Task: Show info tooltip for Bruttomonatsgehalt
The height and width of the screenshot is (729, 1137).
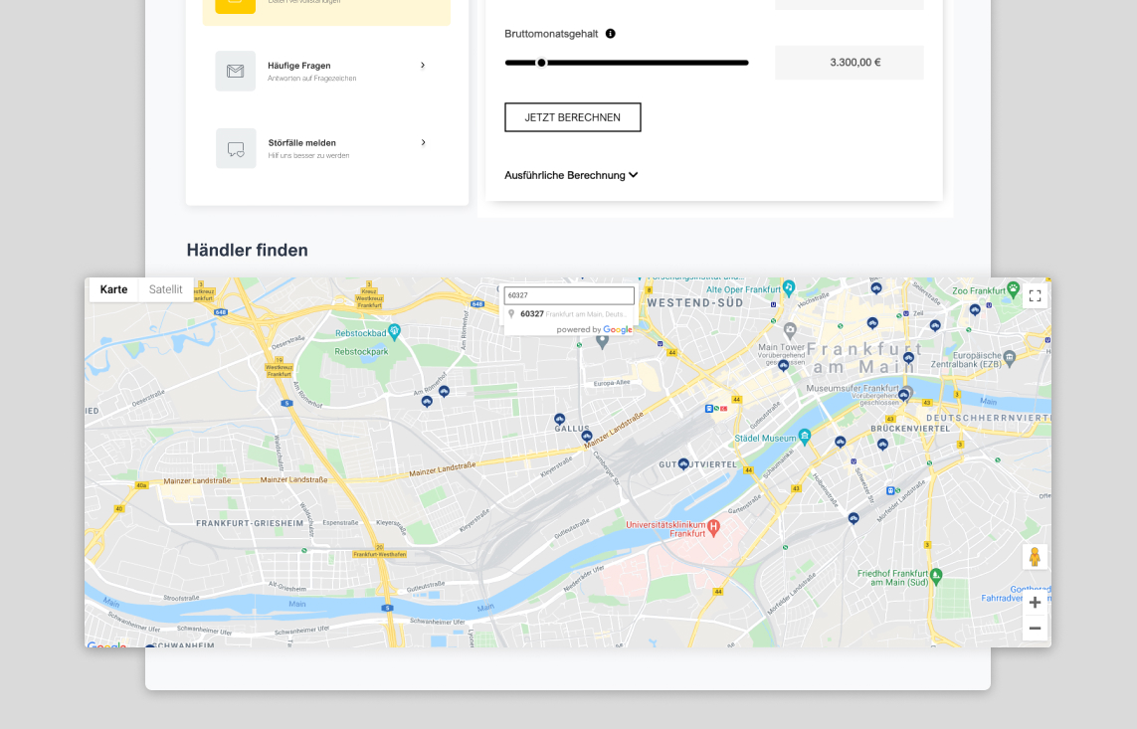Action: point(611,34)
